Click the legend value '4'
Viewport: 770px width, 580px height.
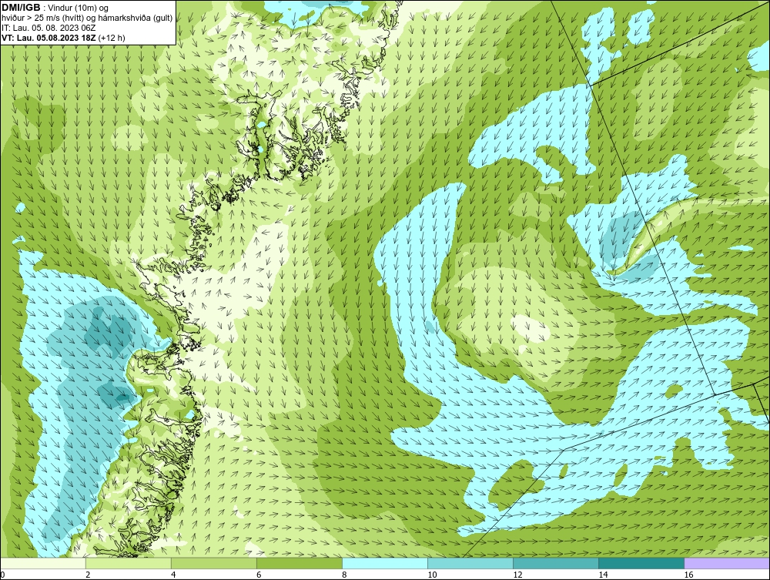coord(173,575)
